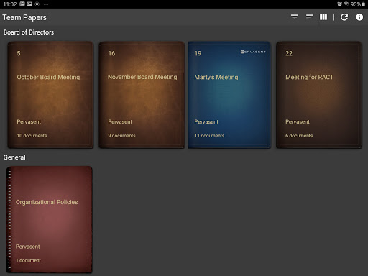Screen dimensions: 368x276
Task: Tap the '11 documents' label
Action: coord(209,135)
